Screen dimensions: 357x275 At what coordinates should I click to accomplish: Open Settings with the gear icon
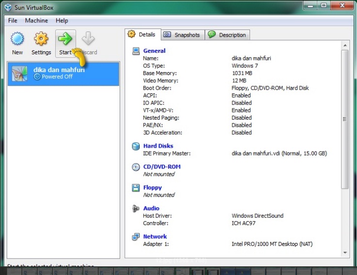41,38
